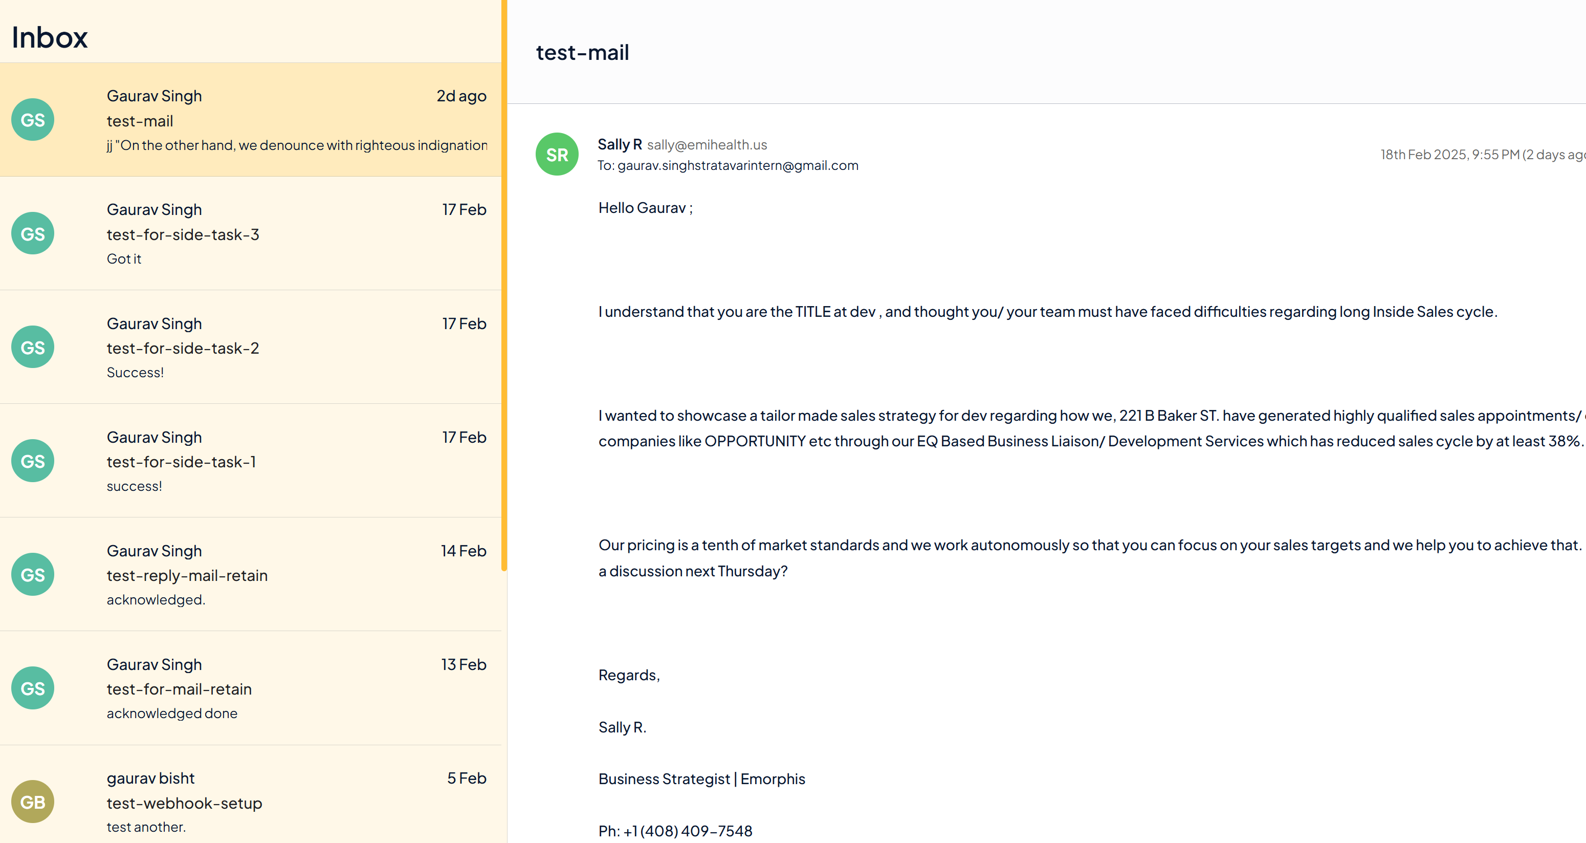
Task: Click the 'Hello Gaurav ;' greeting line
Action: coord(645,207)
